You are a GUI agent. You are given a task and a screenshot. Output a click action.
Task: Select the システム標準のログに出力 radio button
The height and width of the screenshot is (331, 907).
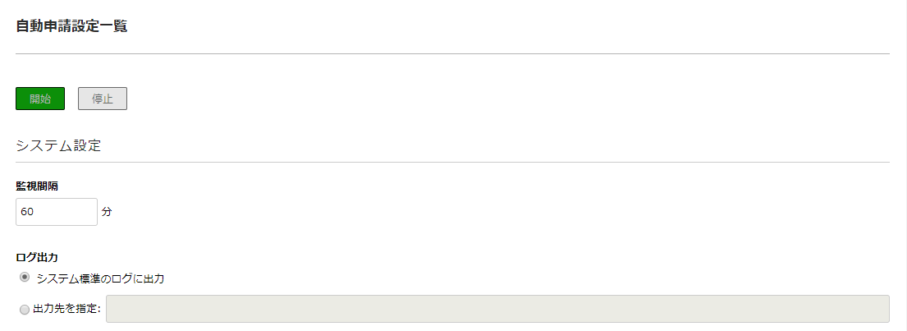[25, 277]
